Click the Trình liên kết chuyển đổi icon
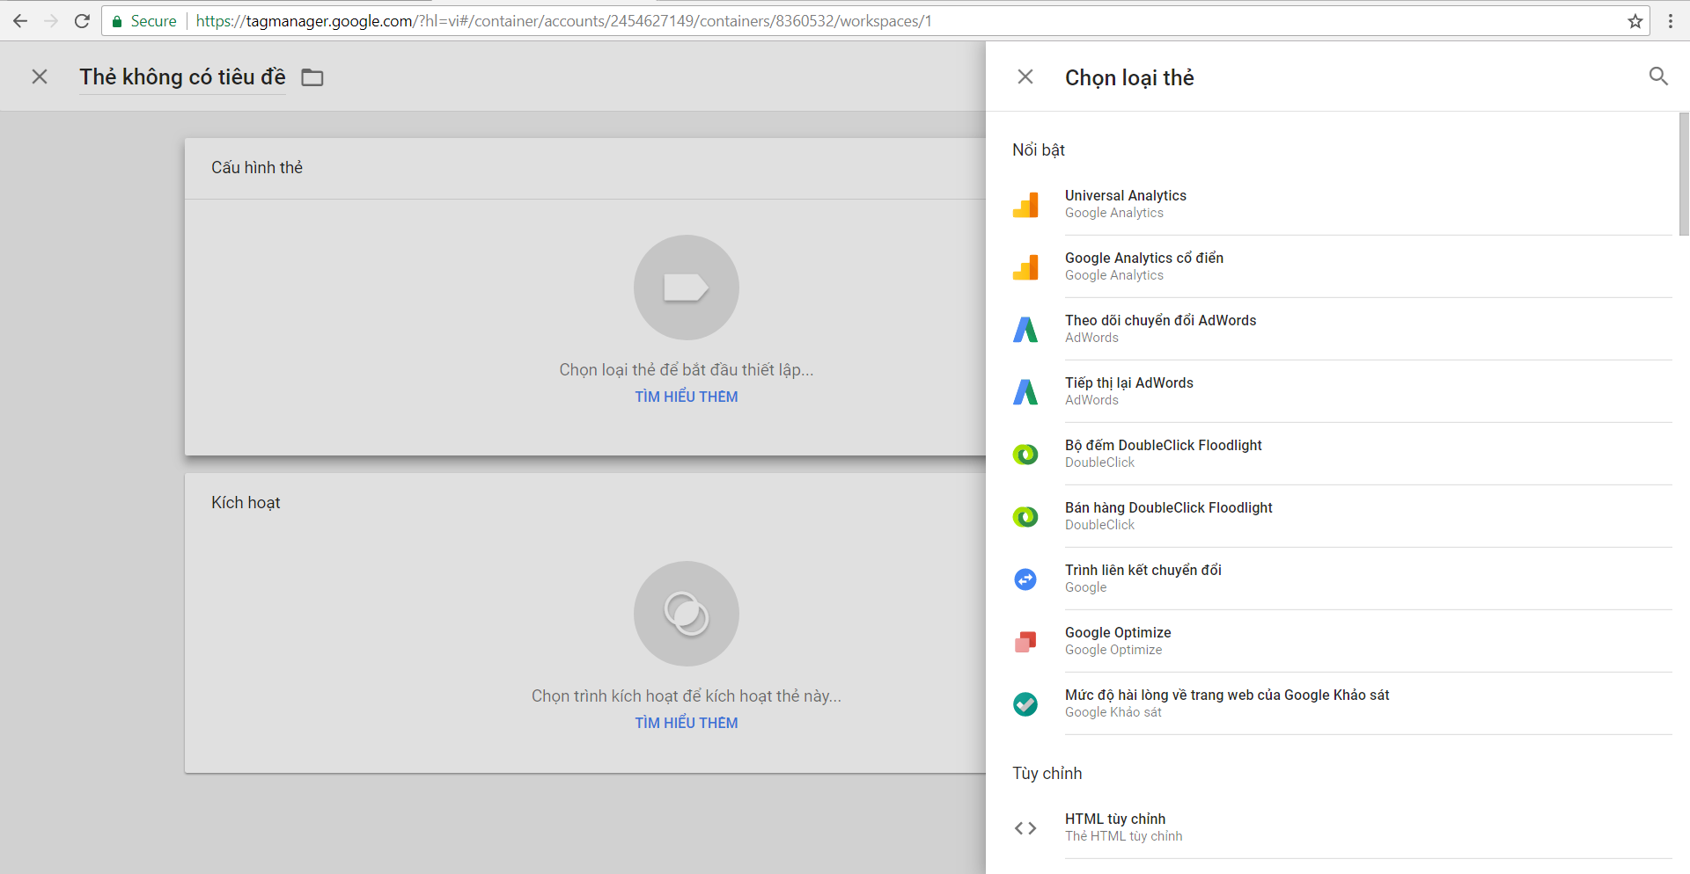The height and width of the screenshot is (874, 1690). point(1025,579)
